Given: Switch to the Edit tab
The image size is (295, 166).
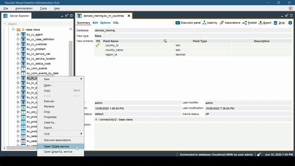Looking at the screenshot, I should tap(95, 23).
